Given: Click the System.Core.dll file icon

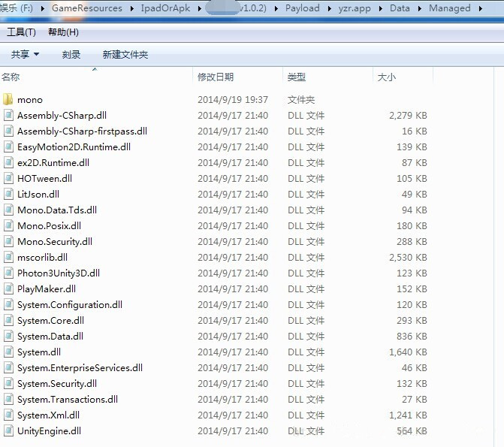Looking at the screenshot, I should tap(8, 320).
